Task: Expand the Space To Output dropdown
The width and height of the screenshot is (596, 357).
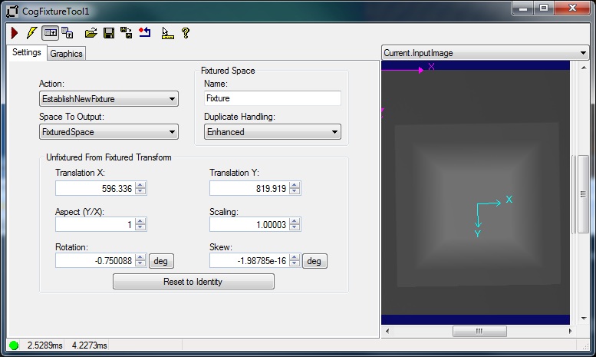Action: tap(108, 132)
